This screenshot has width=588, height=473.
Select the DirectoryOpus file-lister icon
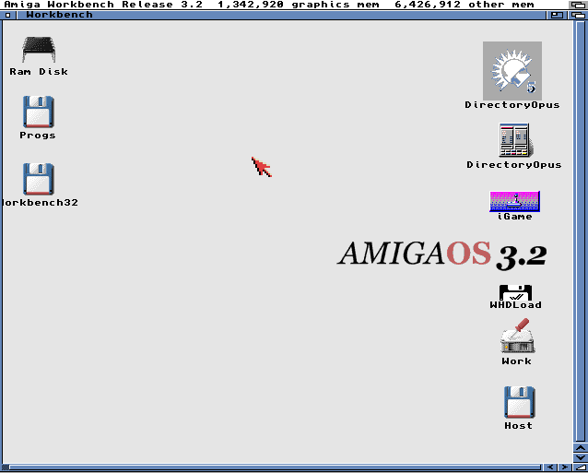pos(514,140)
